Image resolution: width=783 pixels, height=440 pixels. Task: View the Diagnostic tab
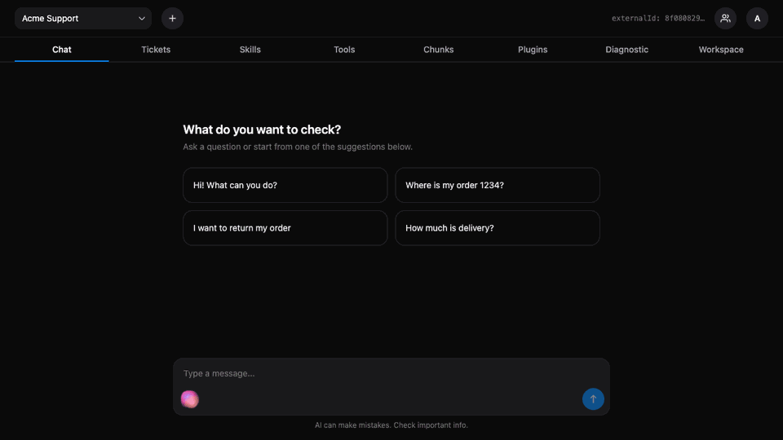tap(626, 50)
